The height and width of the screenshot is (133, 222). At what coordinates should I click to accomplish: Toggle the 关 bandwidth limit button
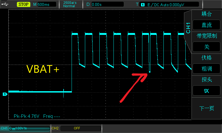(206, 47)
